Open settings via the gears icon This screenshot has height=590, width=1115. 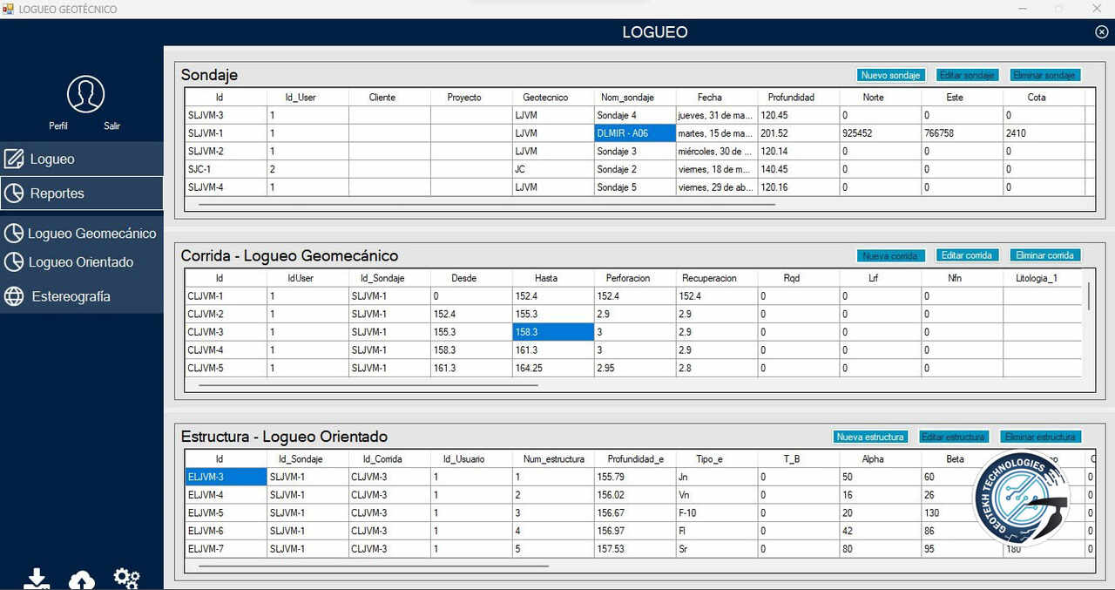(x=126, y=578)
